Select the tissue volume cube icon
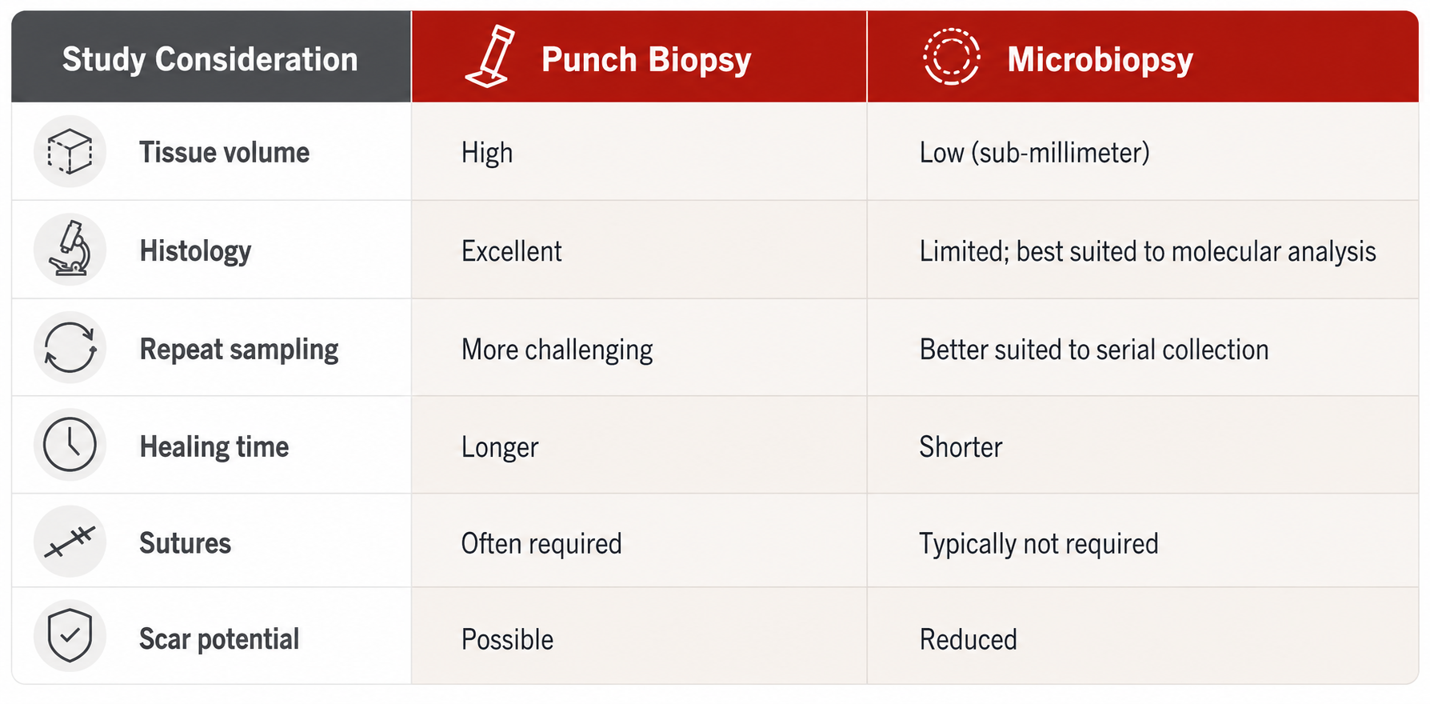The image size is (1430, 704). [x=70, y=151]
